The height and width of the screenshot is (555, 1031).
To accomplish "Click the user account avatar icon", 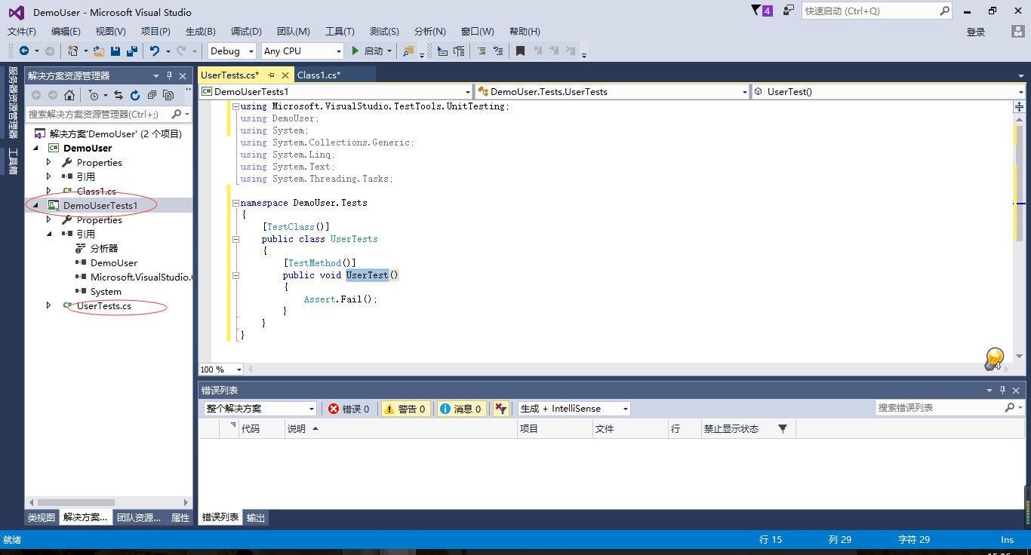I will pyautogui.click(x=1017, y=32).
